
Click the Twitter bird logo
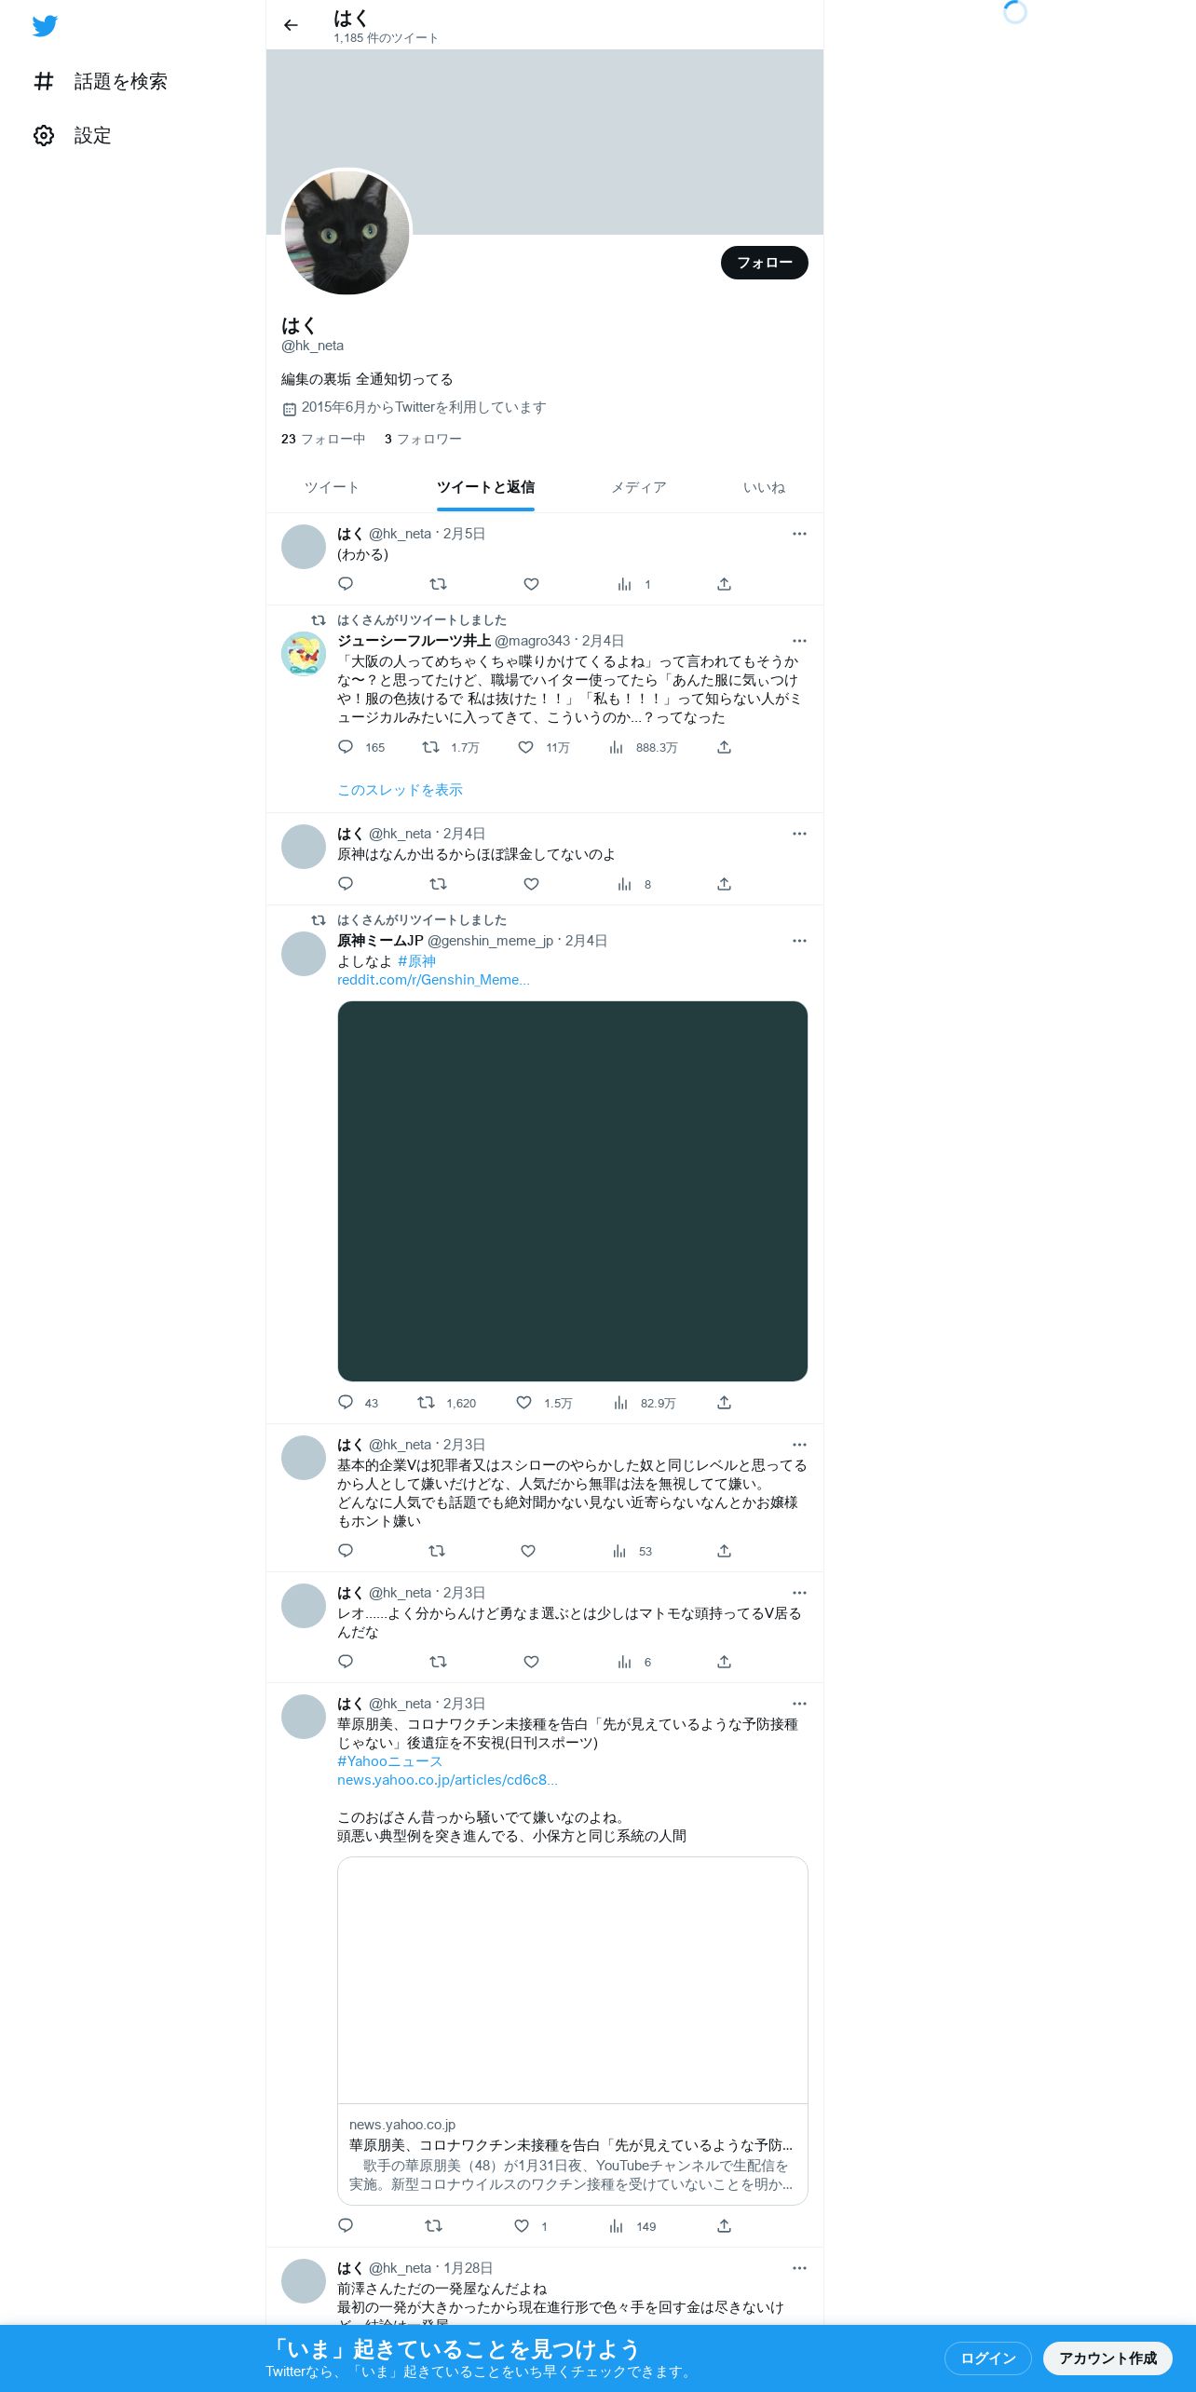[x=45, y=25]
